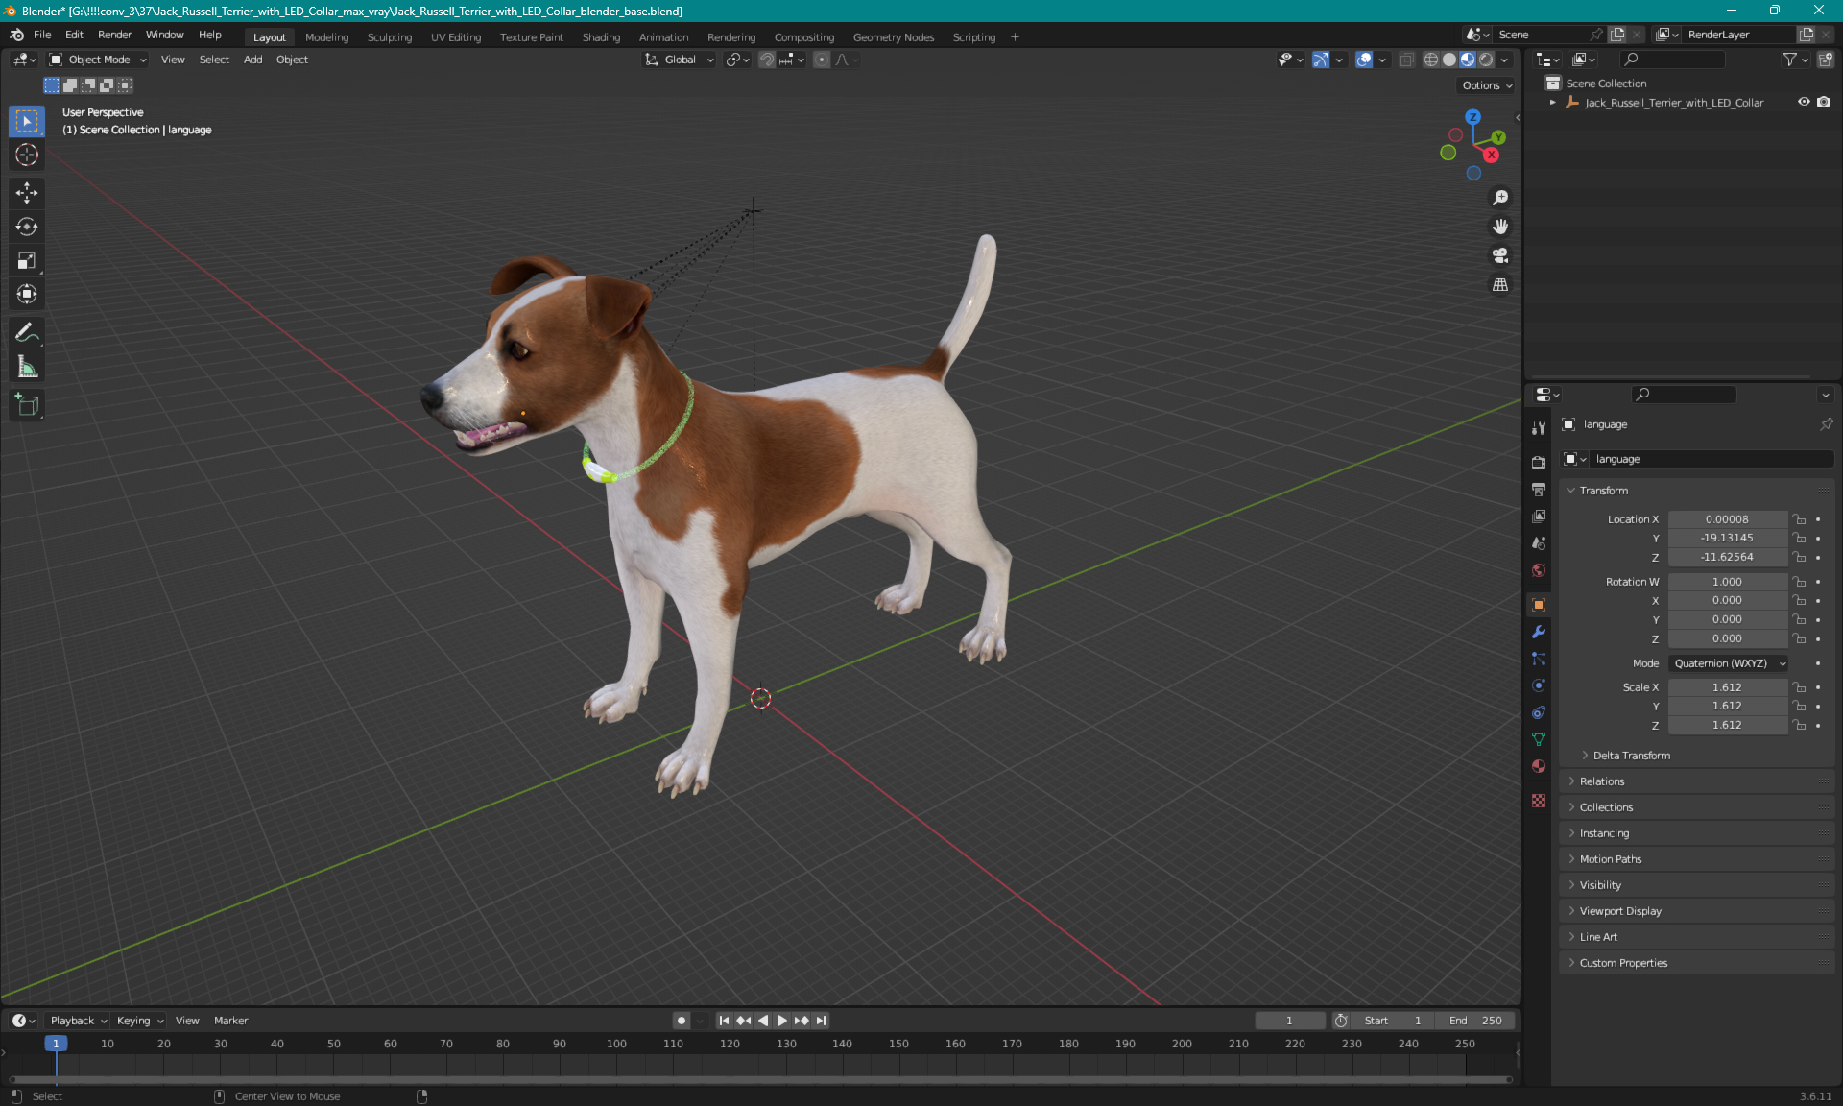Toggle lock on Rotation W
Screen dimensions: 1843x1106
point(1800,582)
